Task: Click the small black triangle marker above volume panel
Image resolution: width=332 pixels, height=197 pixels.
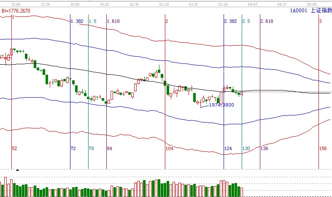Action: [17, 170]
